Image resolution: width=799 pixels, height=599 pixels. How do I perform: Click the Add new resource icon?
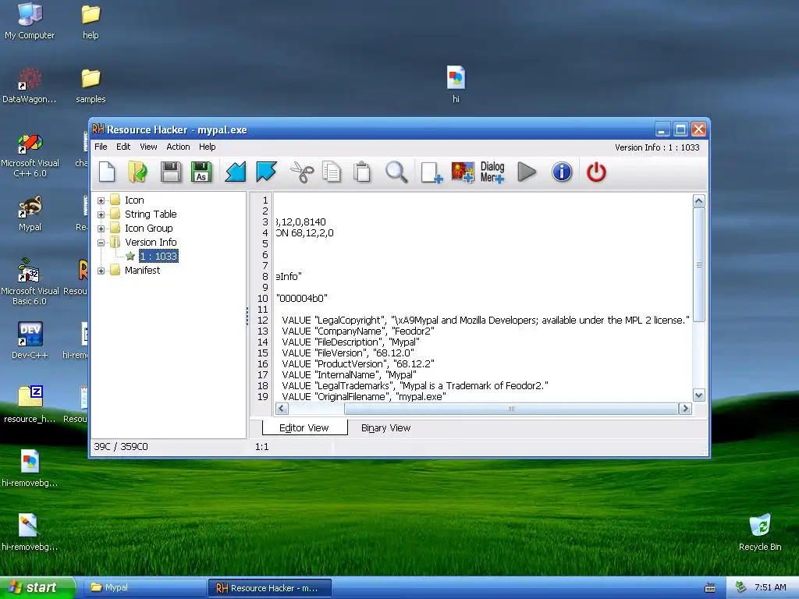431,172
